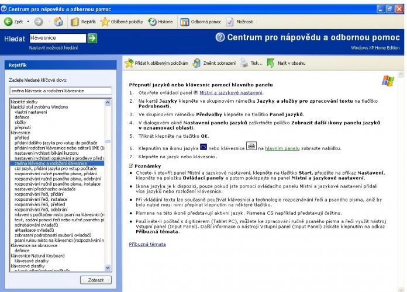Select 'mluvení s počítačem místo psaní' entry

click(x=59, y=215)
